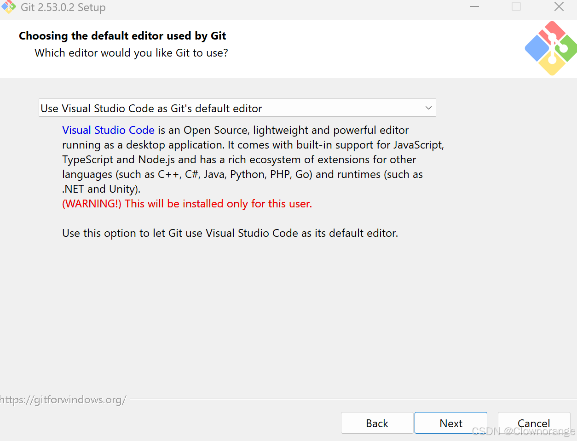
Task: Click the disabled maximize button
Action: click(516, 6)
